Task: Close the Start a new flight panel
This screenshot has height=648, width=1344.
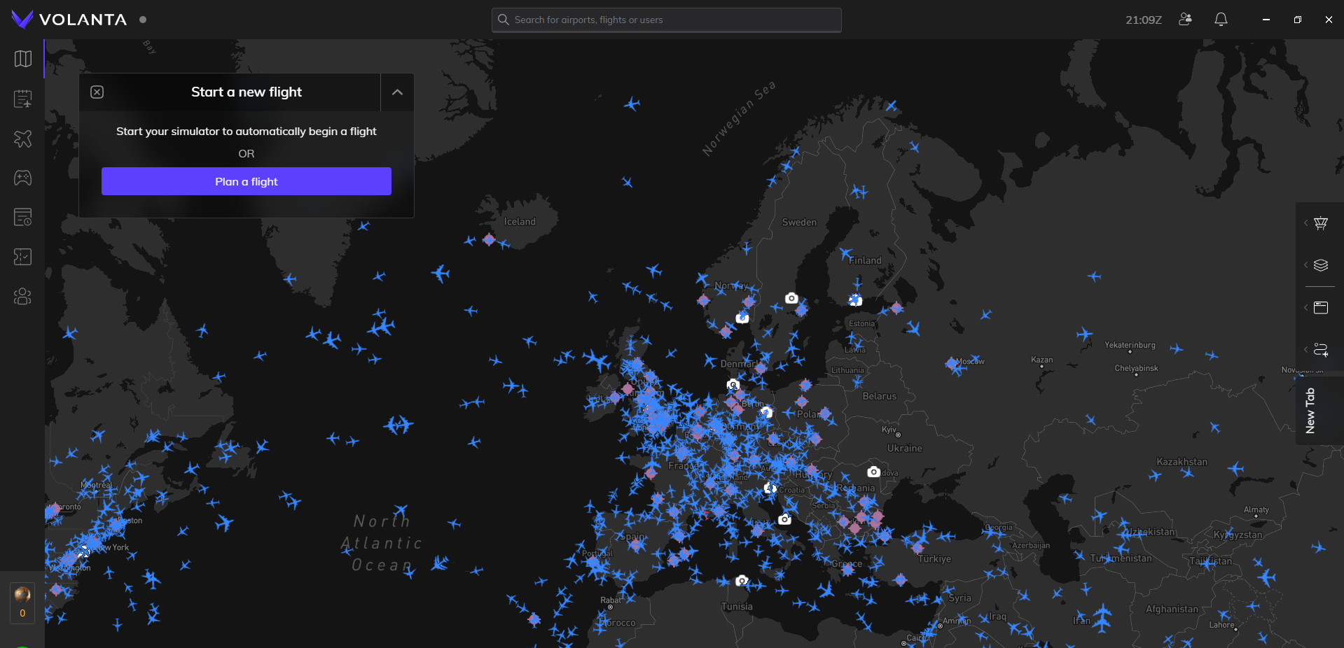Action: pos(97,92)
